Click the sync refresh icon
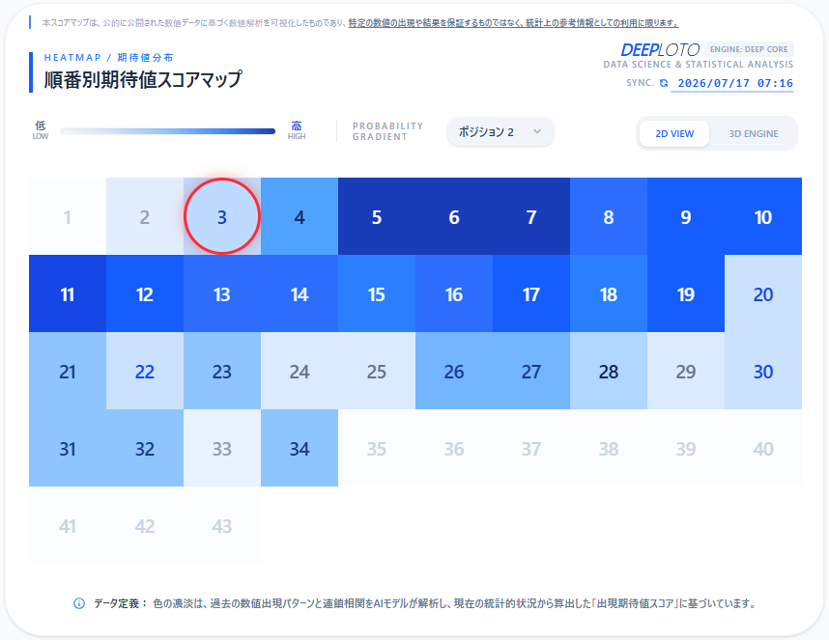This screenshot has width=829, height=640. [664, 83]
